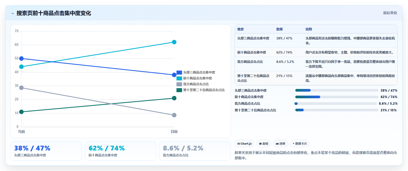408x171 pixels.
Task: Click the 40 y-axis tick label
Action: click(x=16, y=72)
